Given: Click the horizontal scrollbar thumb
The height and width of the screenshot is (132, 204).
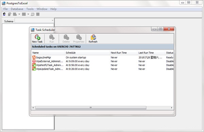Looking at the screenshot, I should click(91, 108).
